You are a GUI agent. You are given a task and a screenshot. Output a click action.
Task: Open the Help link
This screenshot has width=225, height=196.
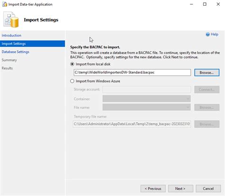[x=215, y=34]
